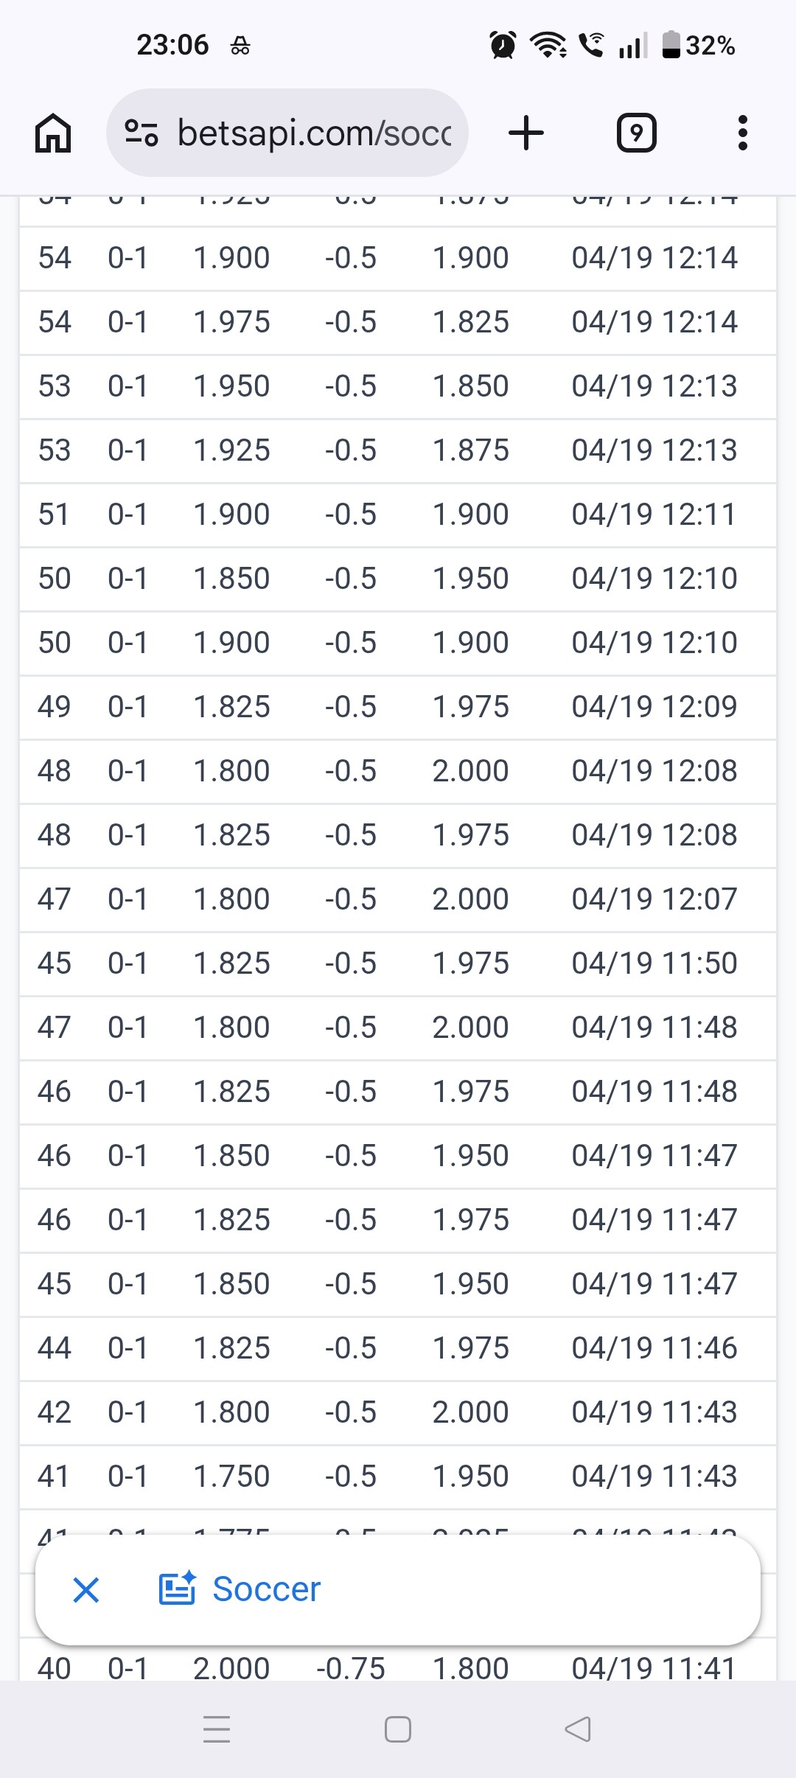The width and height of the screenshot is (796, 1778).
Task: Open a new tab with plus icon
Action: point(526,133)
